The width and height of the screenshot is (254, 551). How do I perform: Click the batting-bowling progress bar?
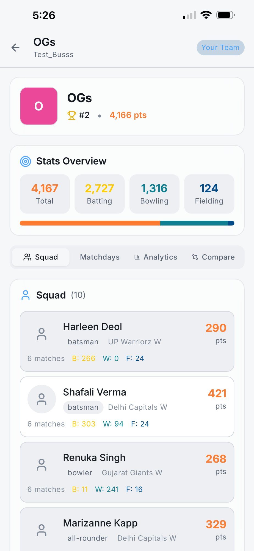(127, 223)
